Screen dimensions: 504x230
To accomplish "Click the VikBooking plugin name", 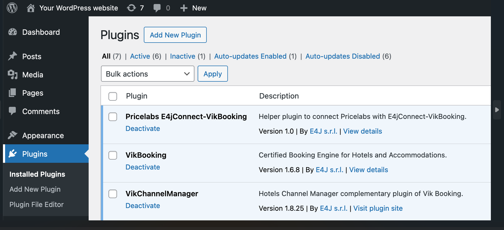I will click(x=146, y=155).
